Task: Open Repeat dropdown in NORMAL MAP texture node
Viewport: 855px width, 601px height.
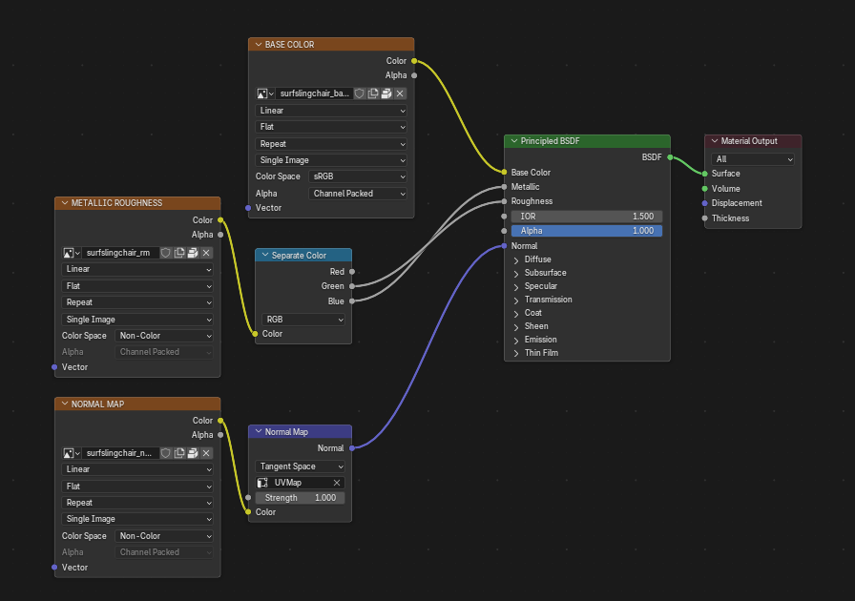Action: point(137,503)
